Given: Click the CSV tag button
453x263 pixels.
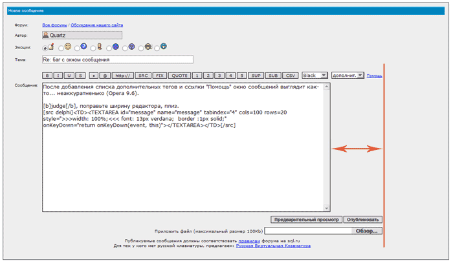Looking at the screenshot, I should 291,76.
